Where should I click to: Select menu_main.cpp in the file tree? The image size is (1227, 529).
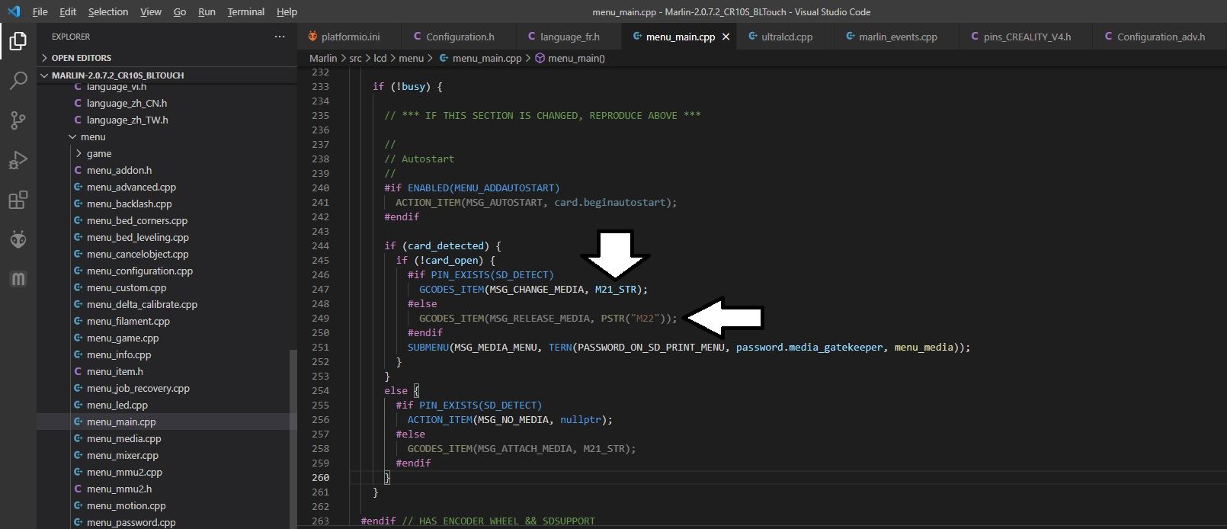click(166, 422)
